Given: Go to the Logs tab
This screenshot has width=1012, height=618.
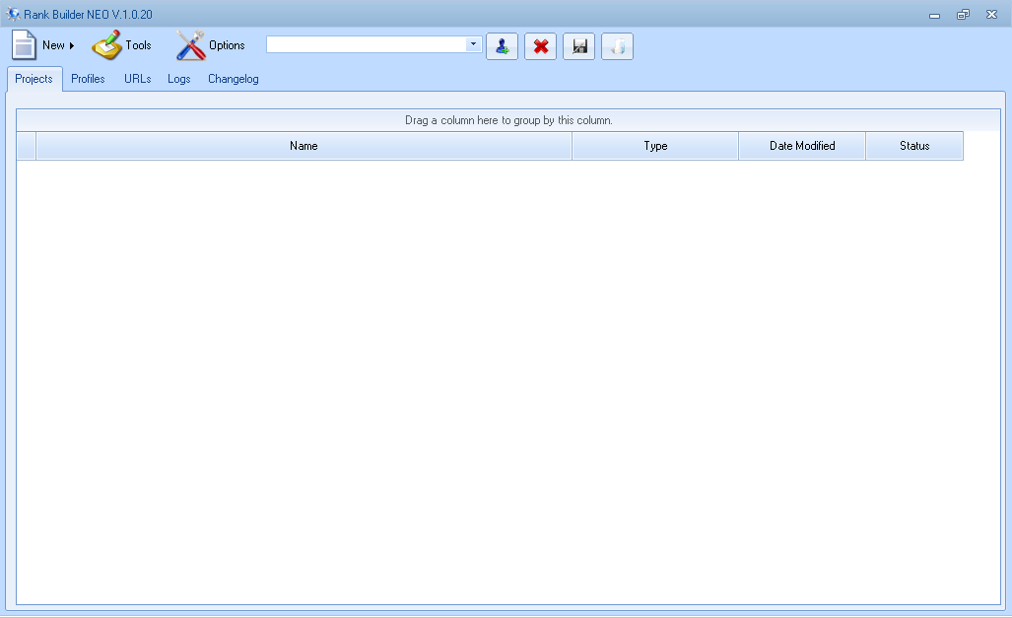Looking at the screenshot, I should point(178,79).
